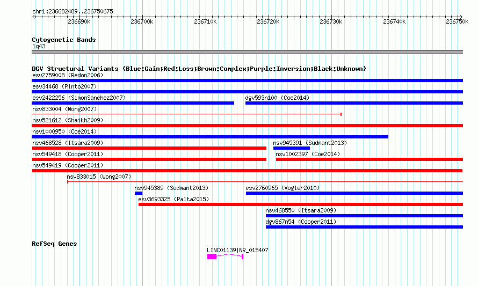Click the nsv1002397 (Coe2014) label
Image resolution: width=478 pixels, height=286 pixels.
click(x=308, y=154)
